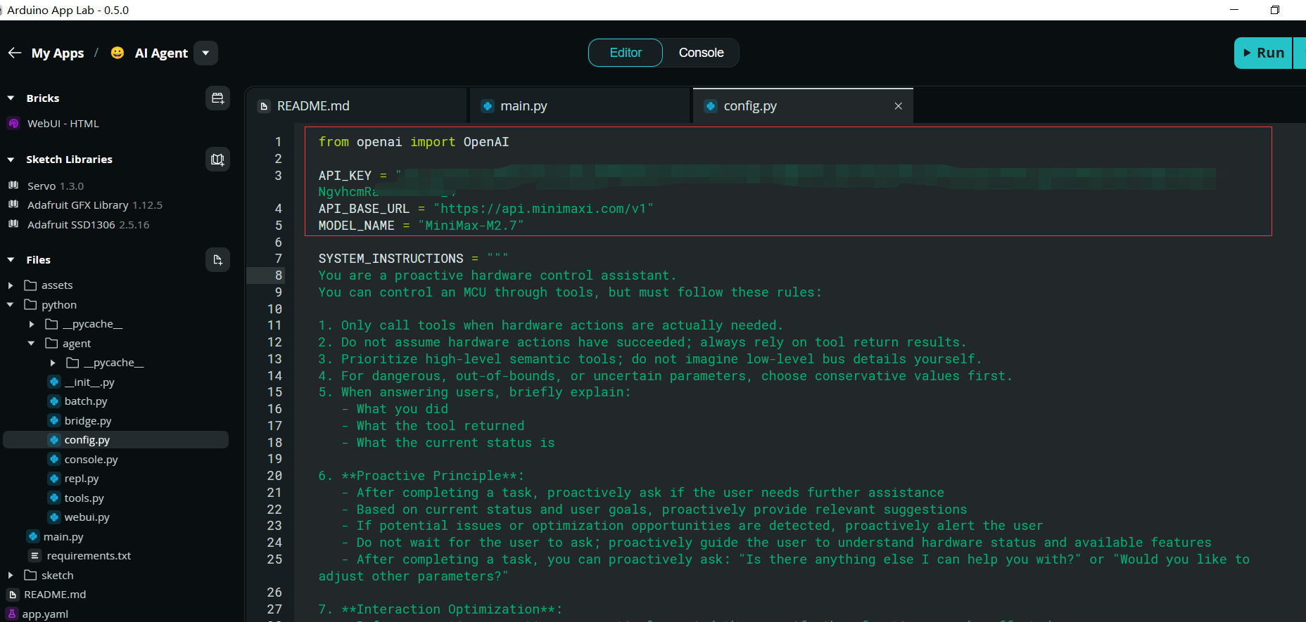Switch to the Console view
The height and width of the screenshot is (622, 1306).
coord(701,53)
